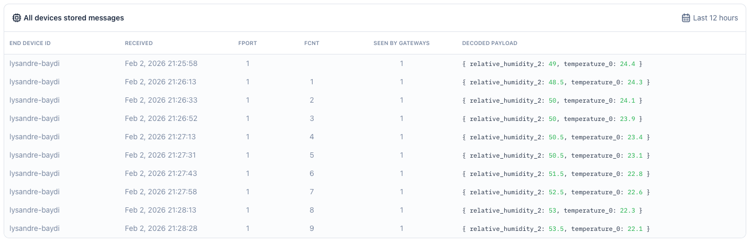
Task: Click the calendar icon next to Last 12 hours
Action: coord(685,18)
